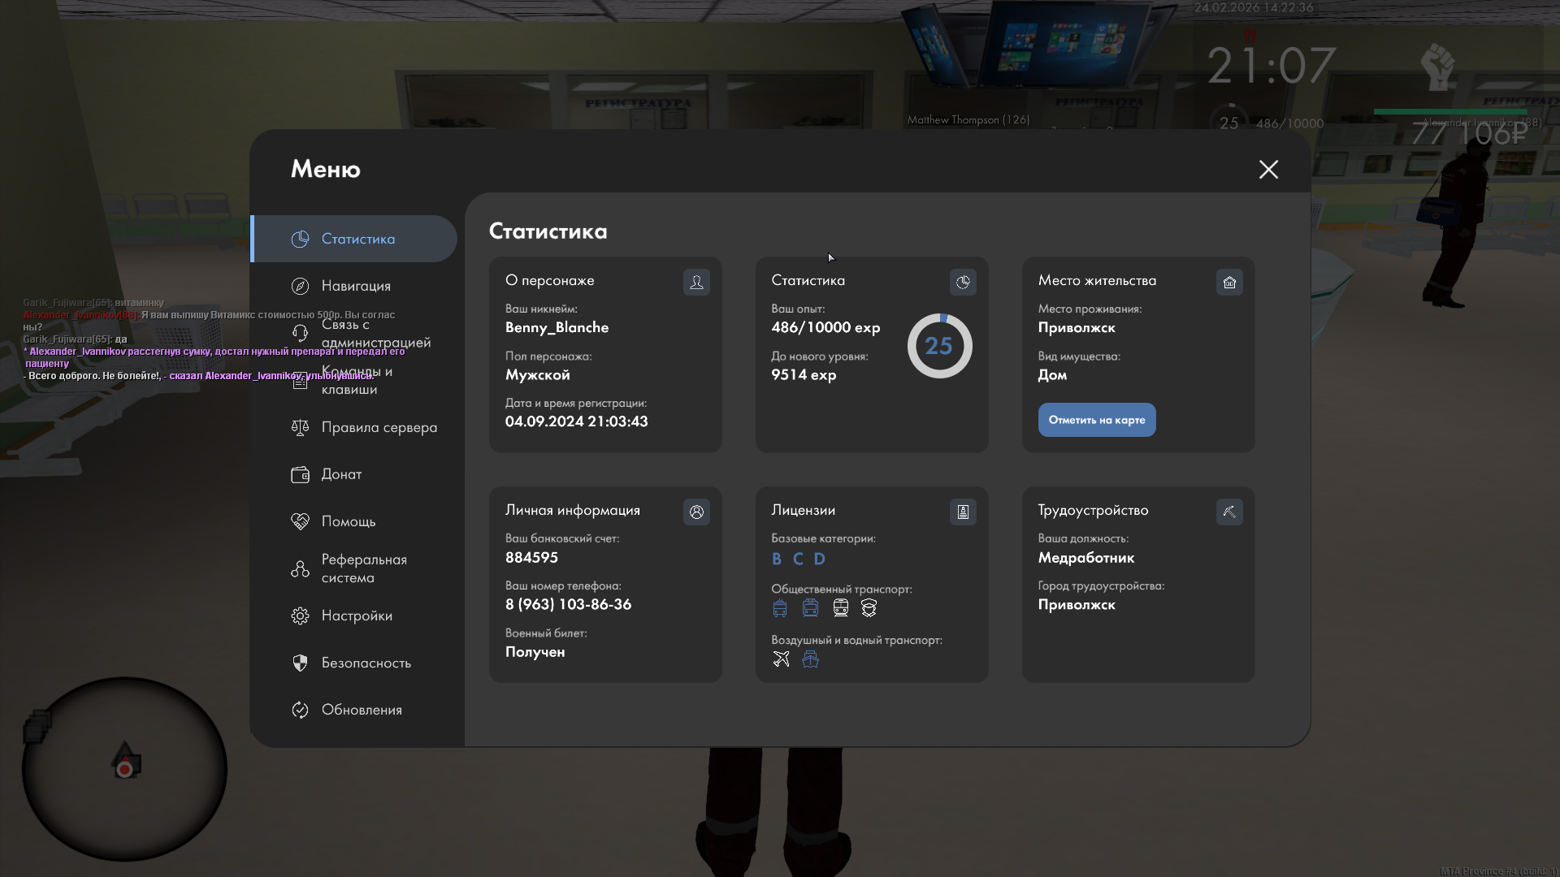
Task: Click the circular minimap radar
Action: click(x=124, y=768)
